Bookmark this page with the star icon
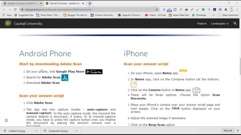This screenshot has width=241, height=135. [x=157, y=9]
